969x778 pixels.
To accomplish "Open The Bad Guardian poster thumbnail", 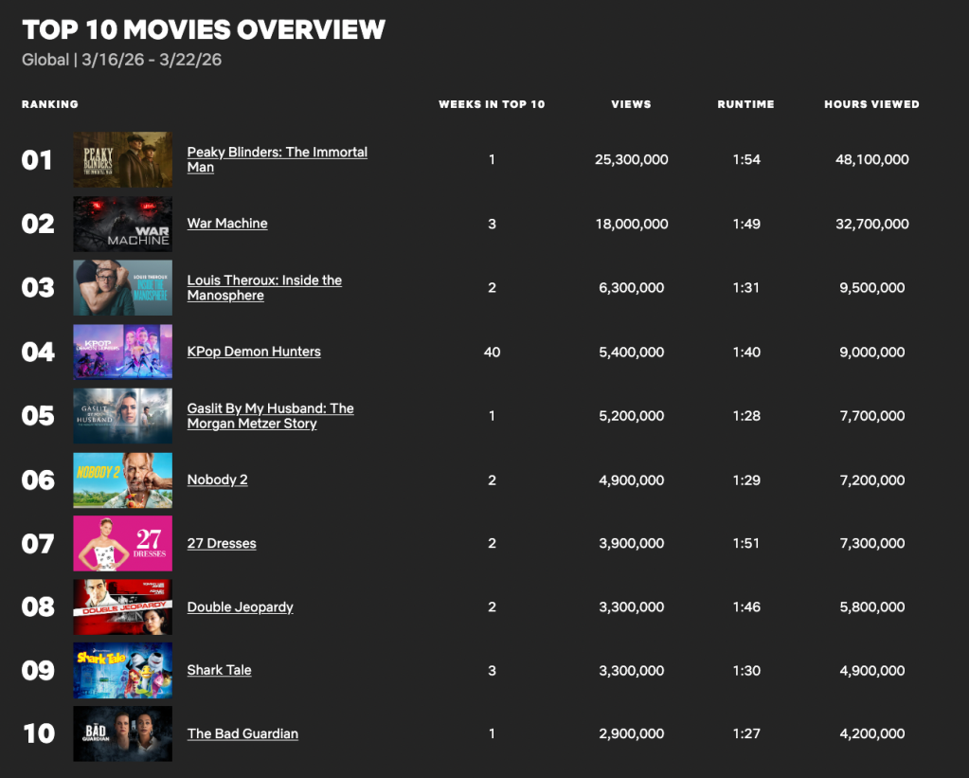I will (x=123, y=733).
